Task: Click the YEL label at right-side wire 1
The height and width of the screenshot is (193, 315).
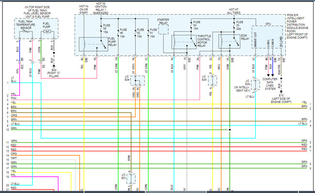Action: (x=304, y=102)
